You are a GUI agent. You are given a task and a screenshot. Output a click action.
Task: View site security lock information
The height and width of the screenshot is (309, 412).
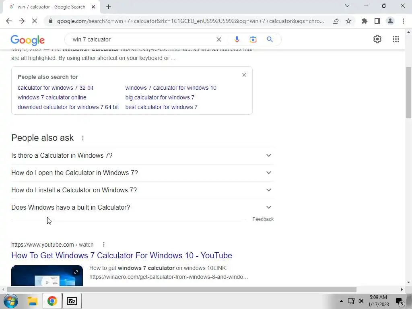tap(51, 21)
